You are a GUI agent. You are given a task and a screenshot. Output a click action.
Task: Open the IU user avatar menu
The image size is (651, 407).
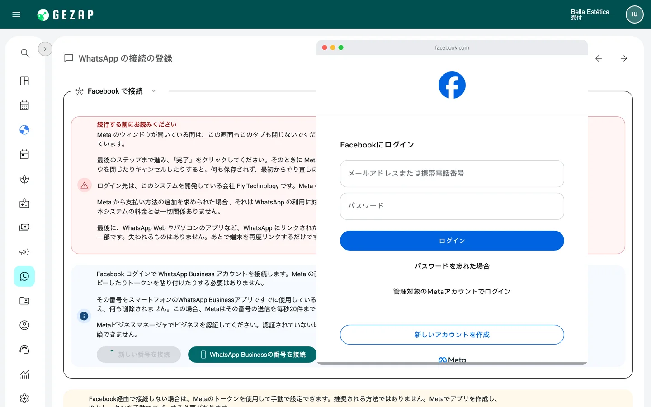coord(634,14)
